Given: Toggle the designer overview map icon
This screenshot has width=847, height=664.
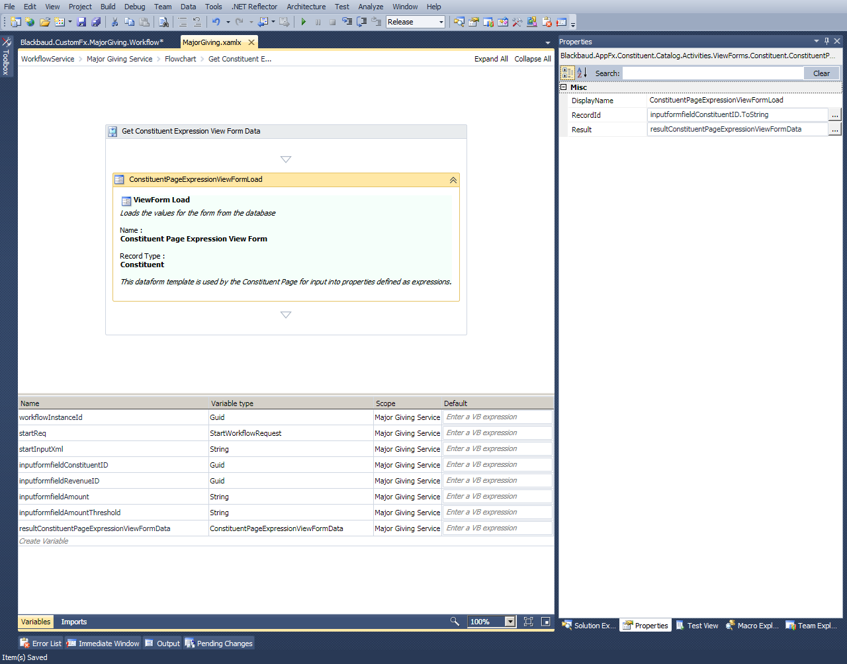Looking at the screenshot, I should coord(545,621).
